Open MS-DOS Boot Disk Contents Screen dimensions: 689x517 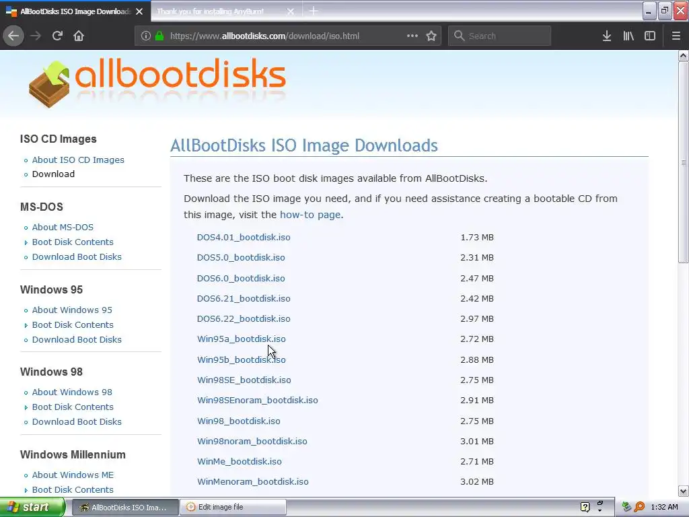click(x=73, y=242)
